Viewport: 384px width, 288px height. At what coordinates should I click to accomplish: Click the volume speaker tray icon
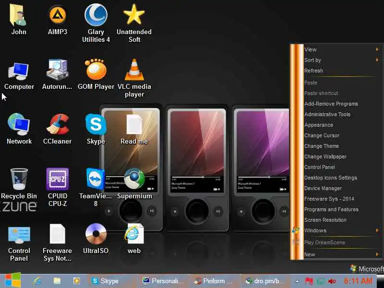(332, 281)
